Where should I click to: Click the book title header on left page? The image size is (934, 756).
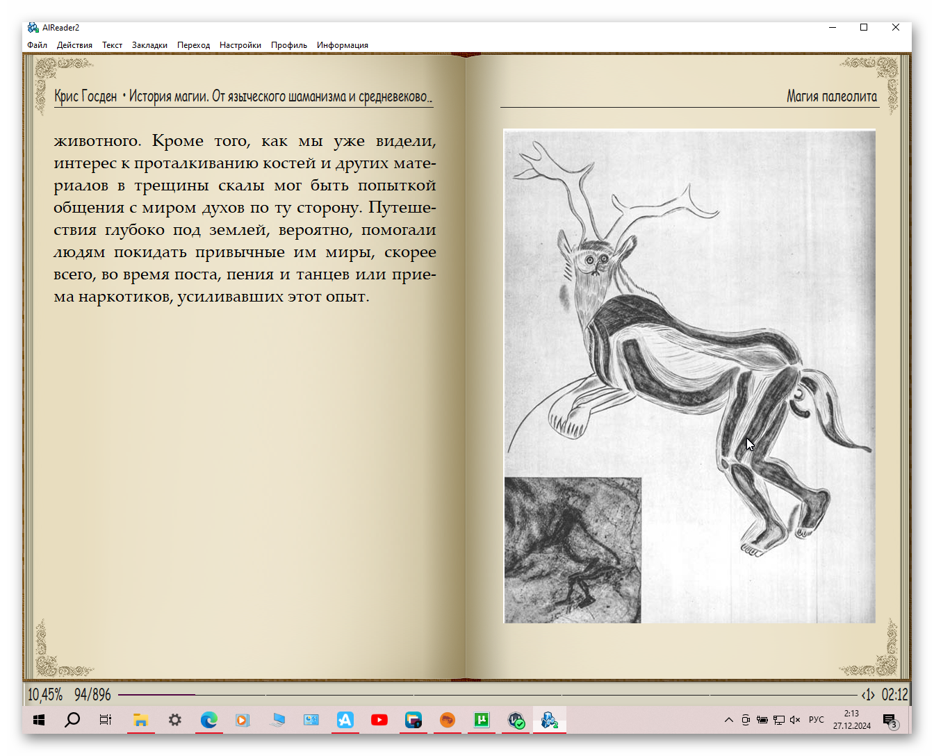pyautogui.click(x=243, y=96)
